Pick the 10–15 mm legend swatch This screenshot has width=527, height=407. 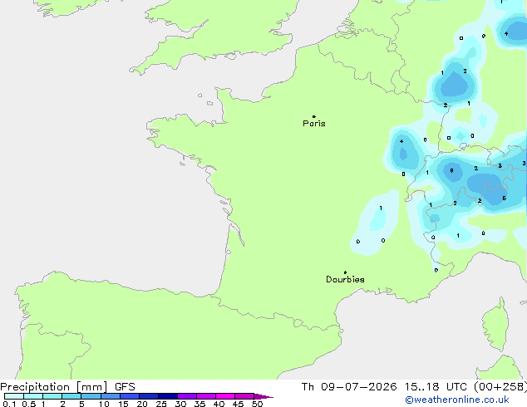pyautogui.click(x=111, y=396)
